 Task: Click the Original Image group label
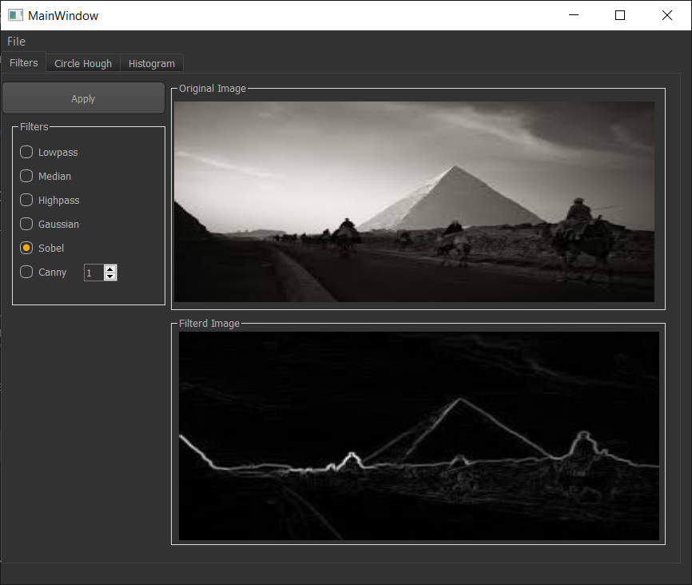point(213,88)
